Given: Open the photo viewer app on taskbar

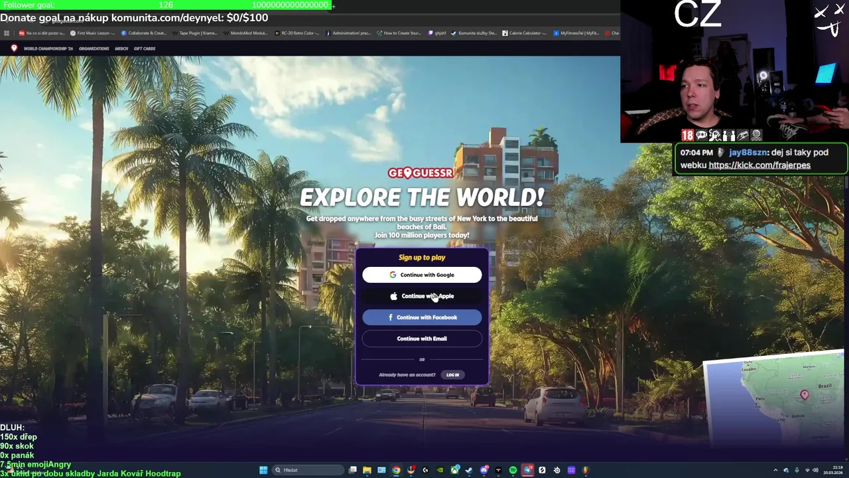Looking at the screenshot, I should (x=381, y=470).
